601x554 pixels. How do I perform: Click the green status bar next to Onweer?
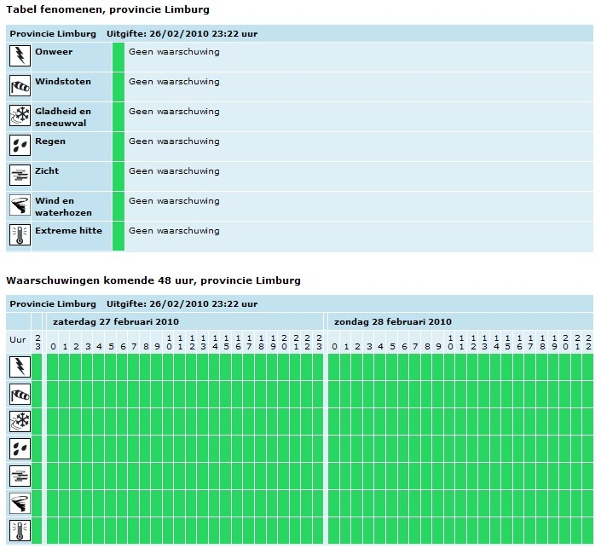pos(118,57)
